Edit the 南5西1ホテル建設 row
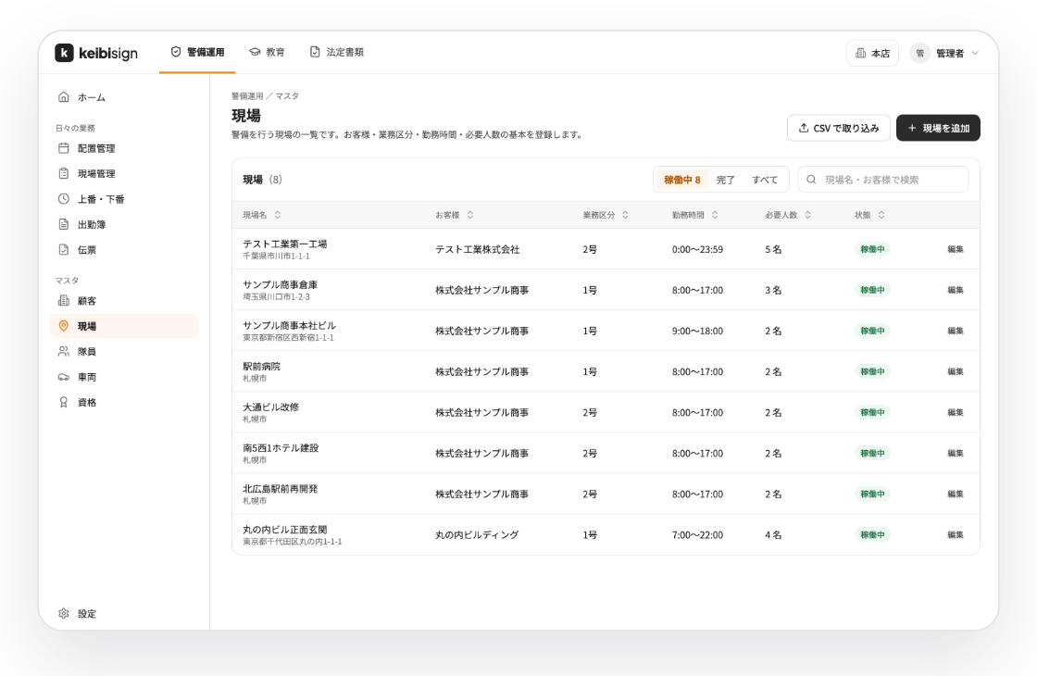Viewport: 1037px width, 676px height. (955, 454)
